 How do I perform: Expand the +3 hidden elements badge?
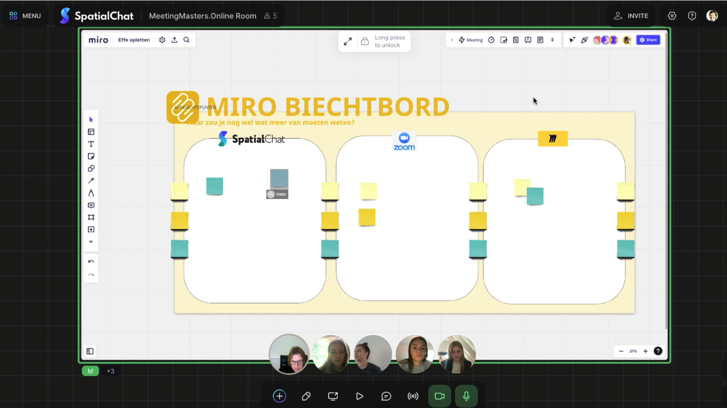pyautogui.click(x=110, y=371)
